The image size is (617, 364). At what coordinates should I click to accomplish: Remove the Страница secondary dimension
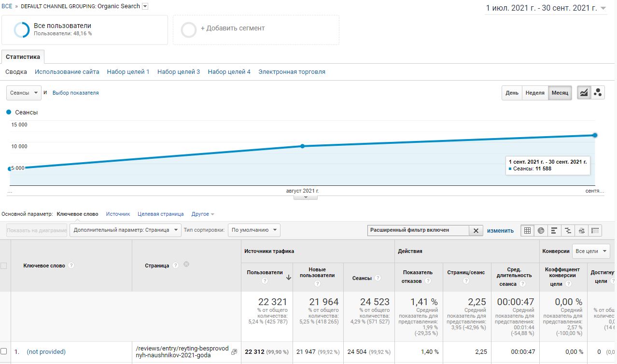click(x=186, y=265)
